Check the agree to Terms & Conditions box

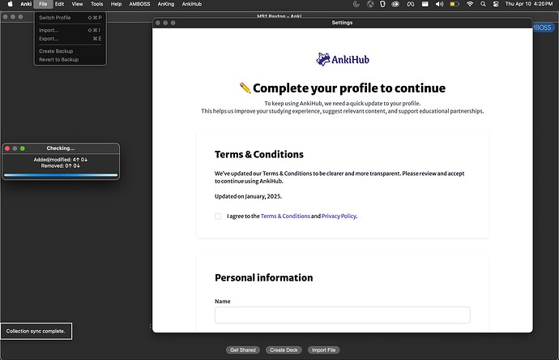(218, 216)
